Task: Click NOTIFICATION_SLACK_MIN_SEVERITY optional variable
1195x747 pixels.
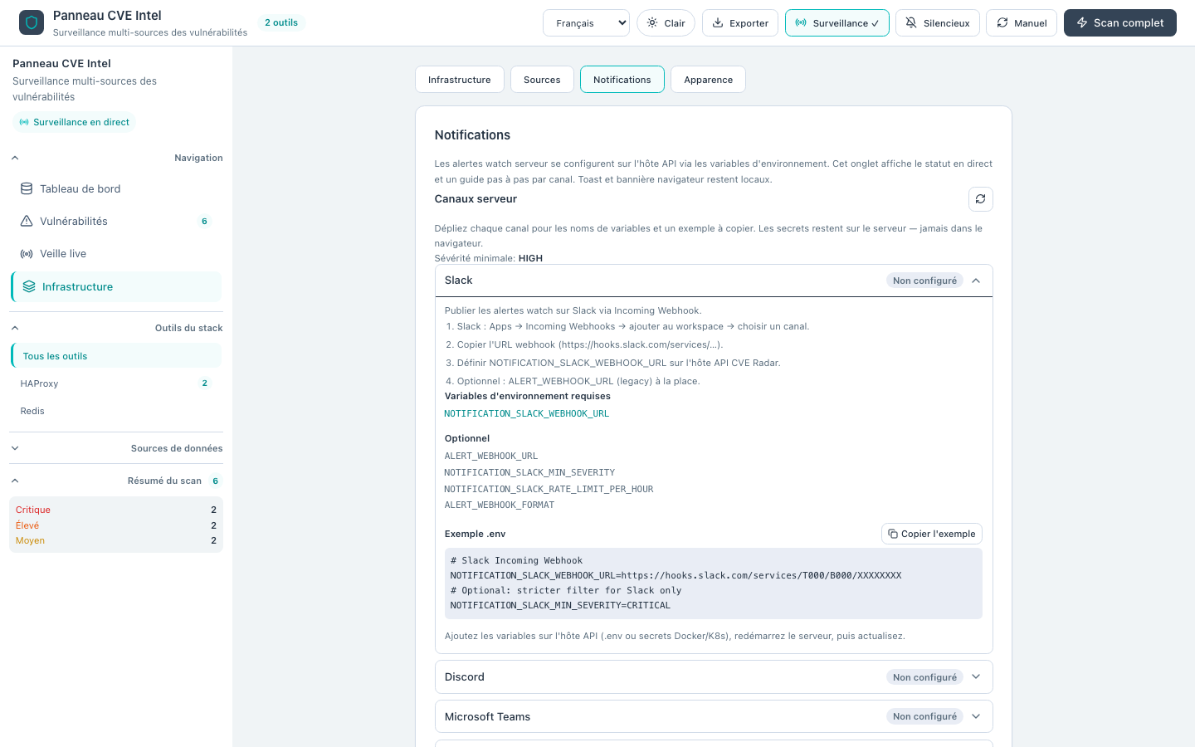Action: [529, 472]
